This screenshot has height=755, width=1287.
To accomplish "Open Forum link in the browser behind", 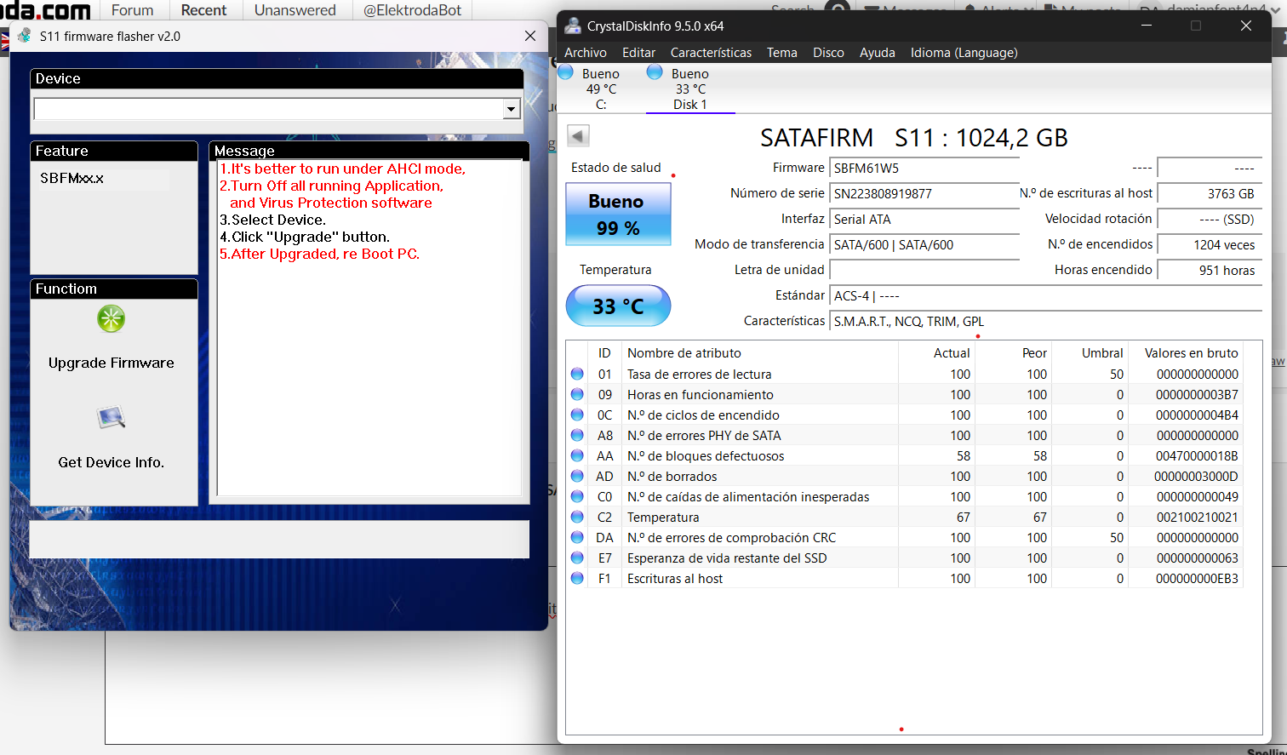I will (132, 10).
